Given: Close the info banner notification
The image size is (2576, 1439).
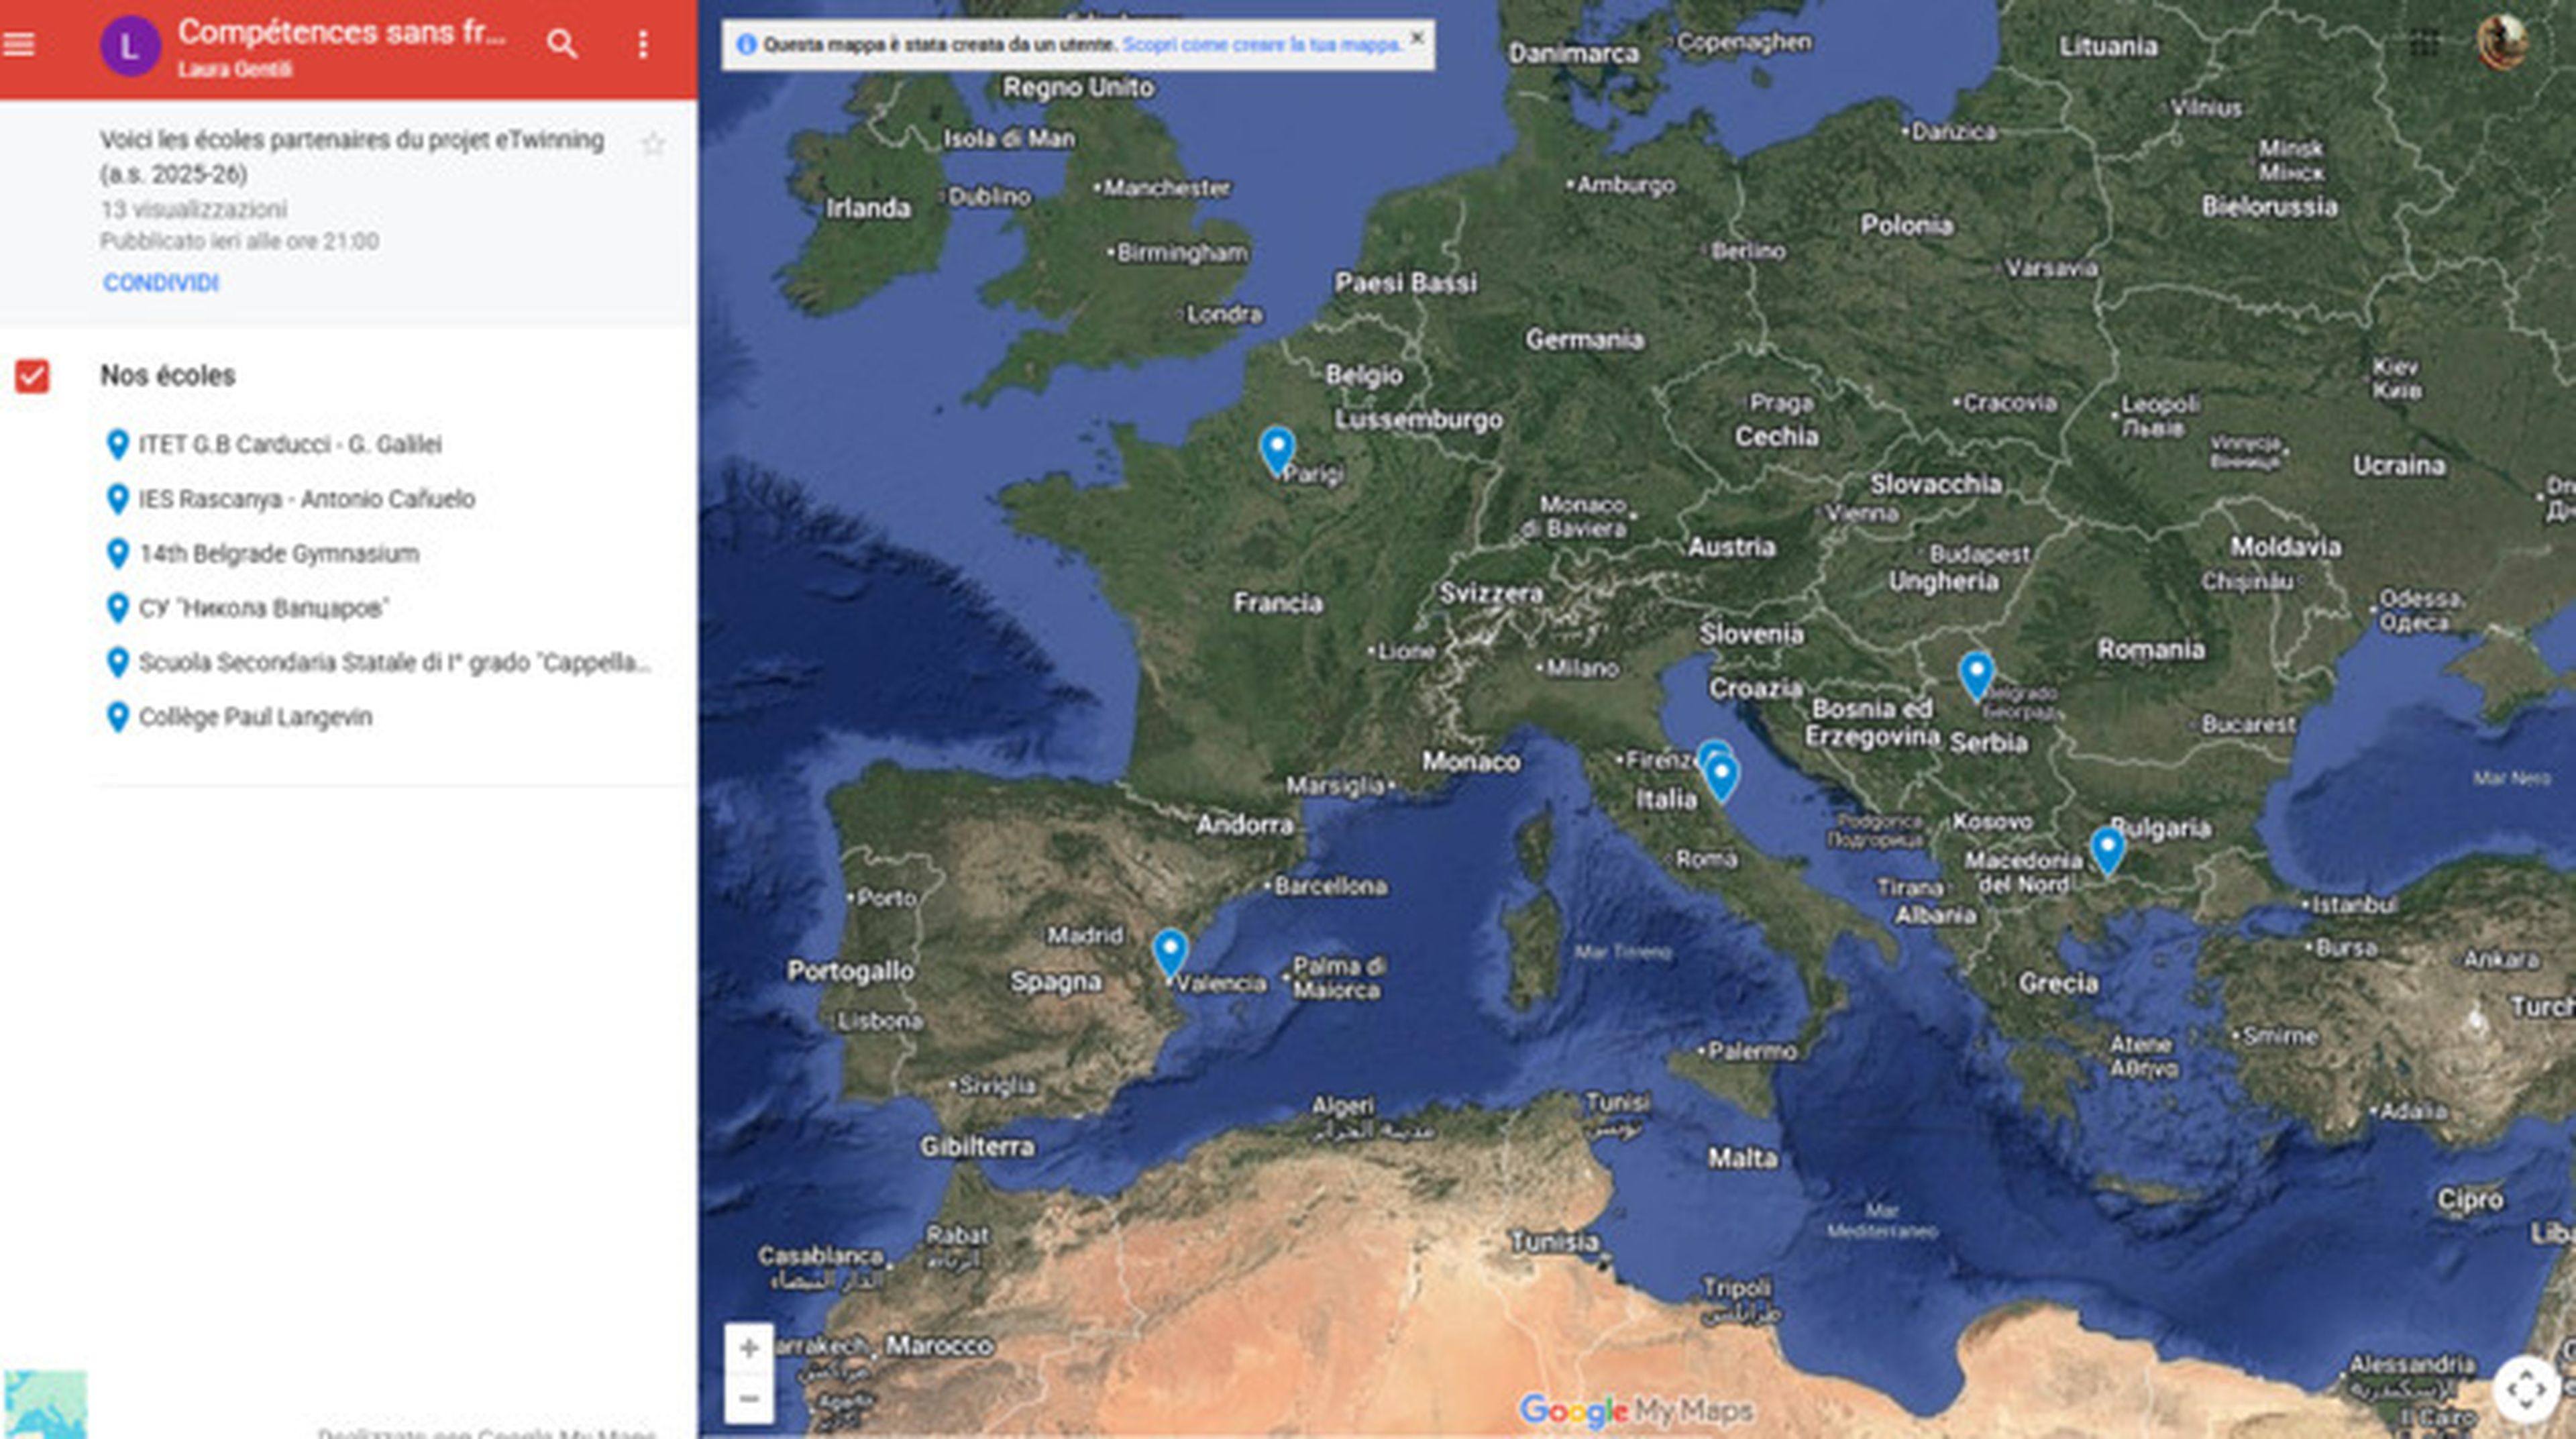Looking at the screenshot, I should 1417,38.
